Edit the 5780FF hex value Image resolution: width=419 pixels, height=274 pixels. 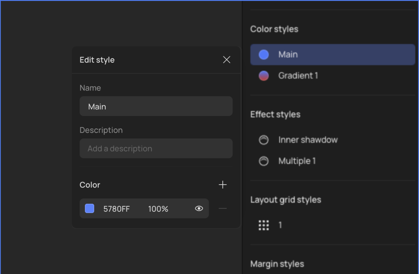point(117,209)
